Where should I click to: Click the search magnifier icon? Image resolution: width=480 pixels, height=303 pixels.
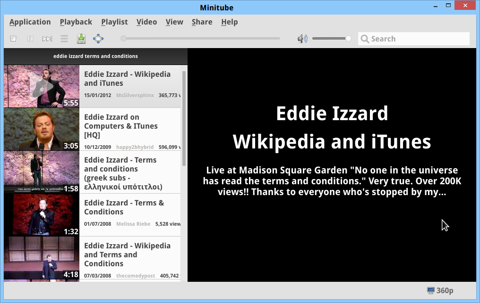(x=365, y=39)
